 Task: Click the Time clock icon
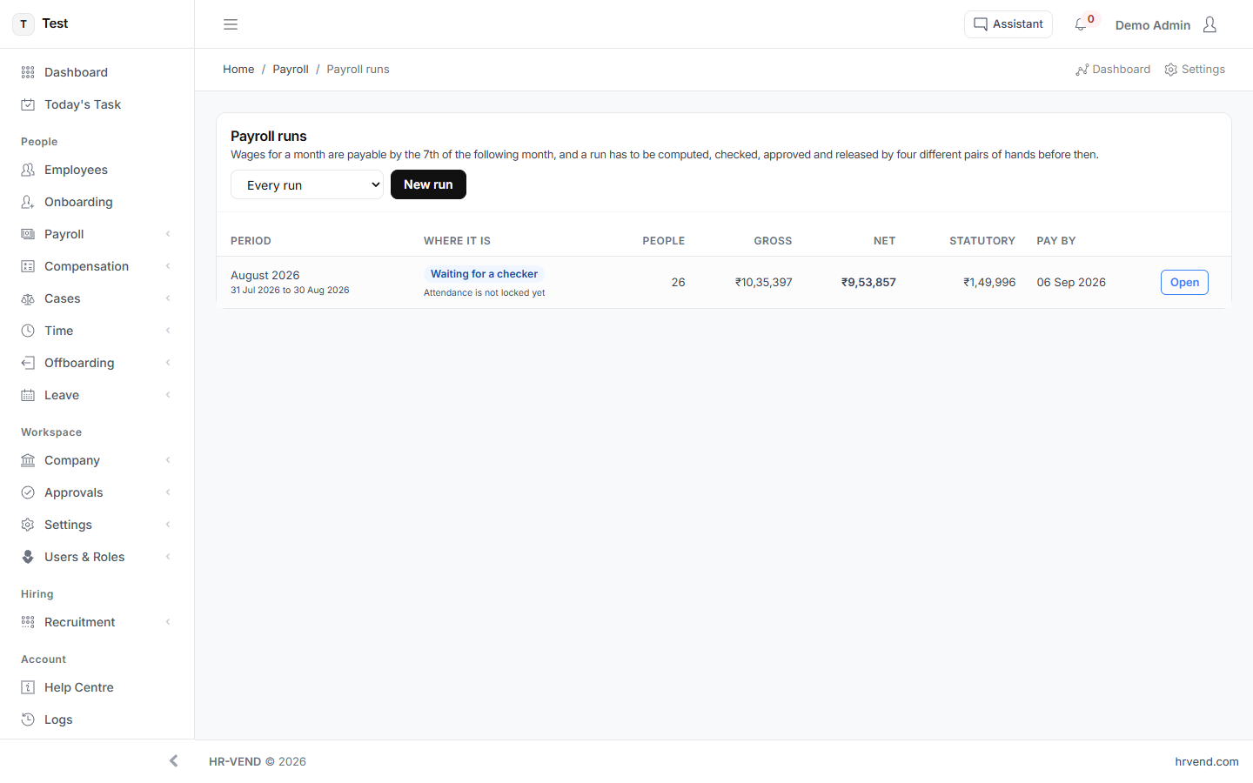point(28,331)
